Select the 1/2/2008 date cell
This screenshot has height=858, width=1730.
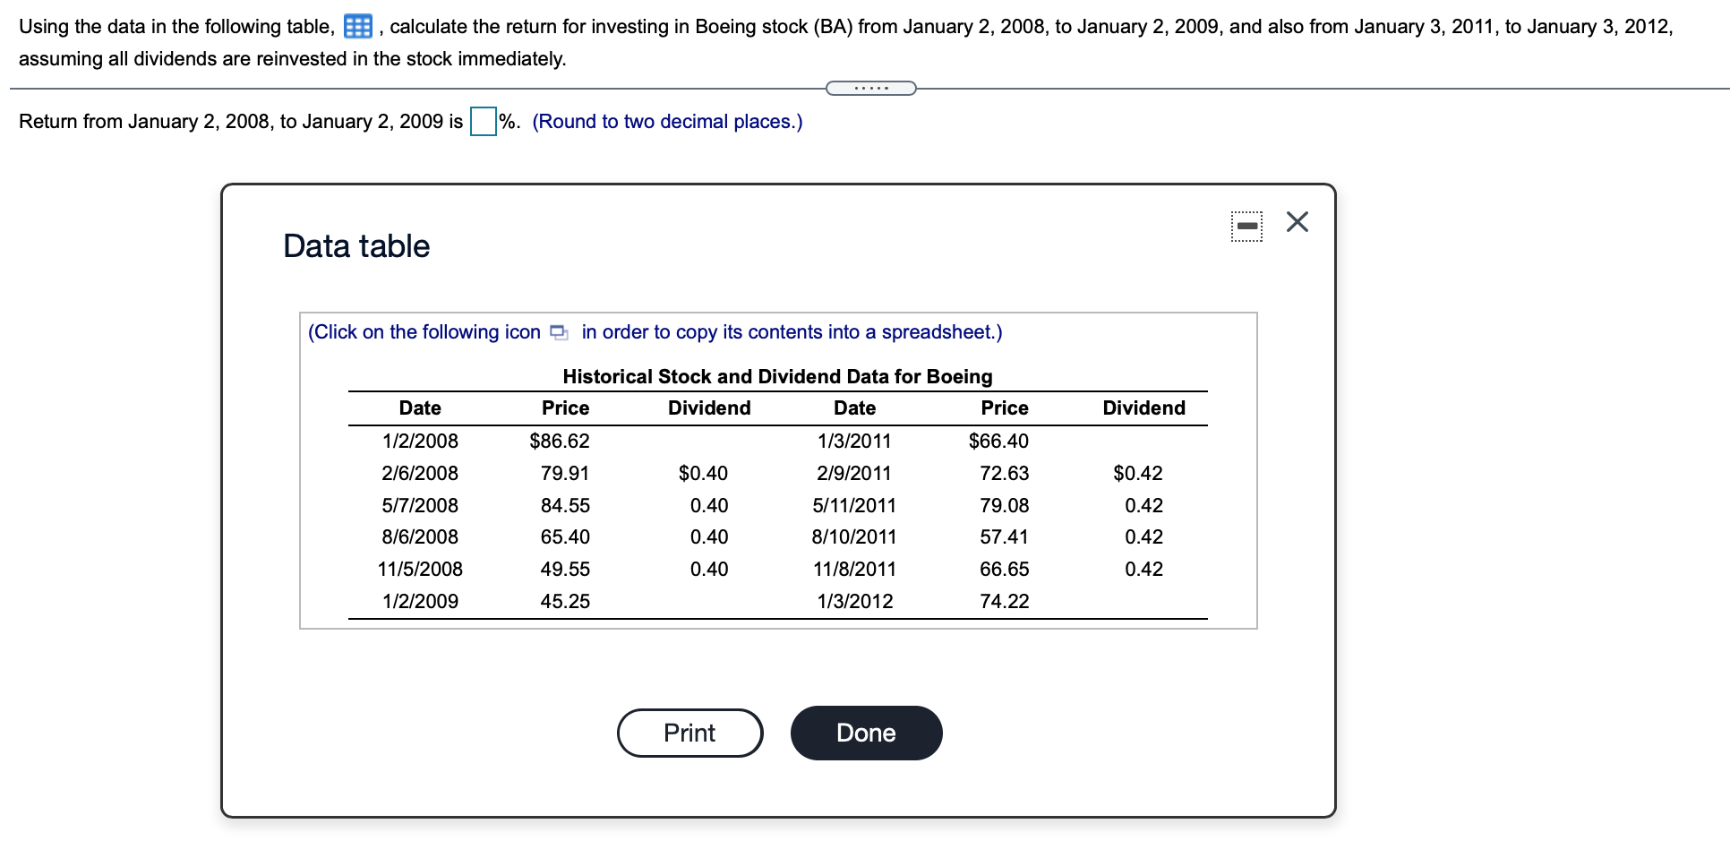coord(420,441)
